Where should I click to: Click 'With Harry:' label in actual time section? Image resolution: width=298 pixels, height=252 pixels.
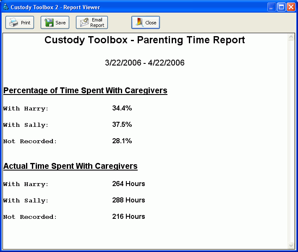[x=26, y=184]
